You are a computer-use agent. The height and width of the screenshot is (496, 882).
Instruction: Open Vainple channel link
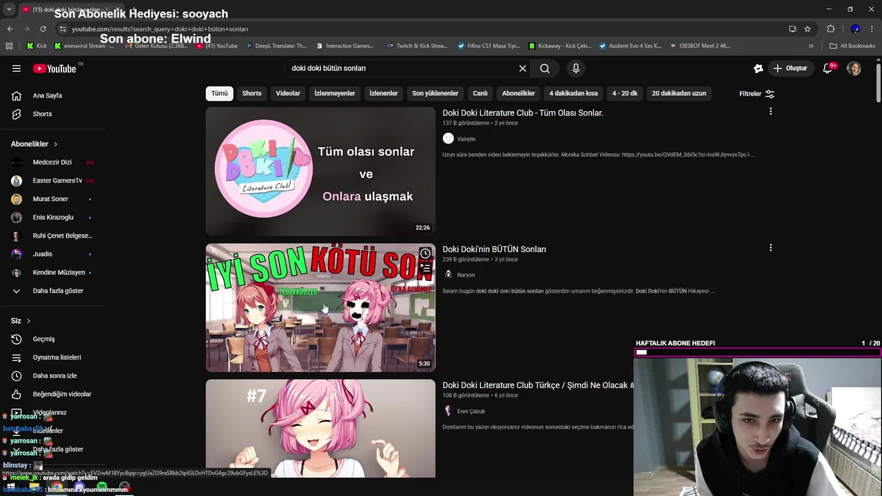click(466, 138)
